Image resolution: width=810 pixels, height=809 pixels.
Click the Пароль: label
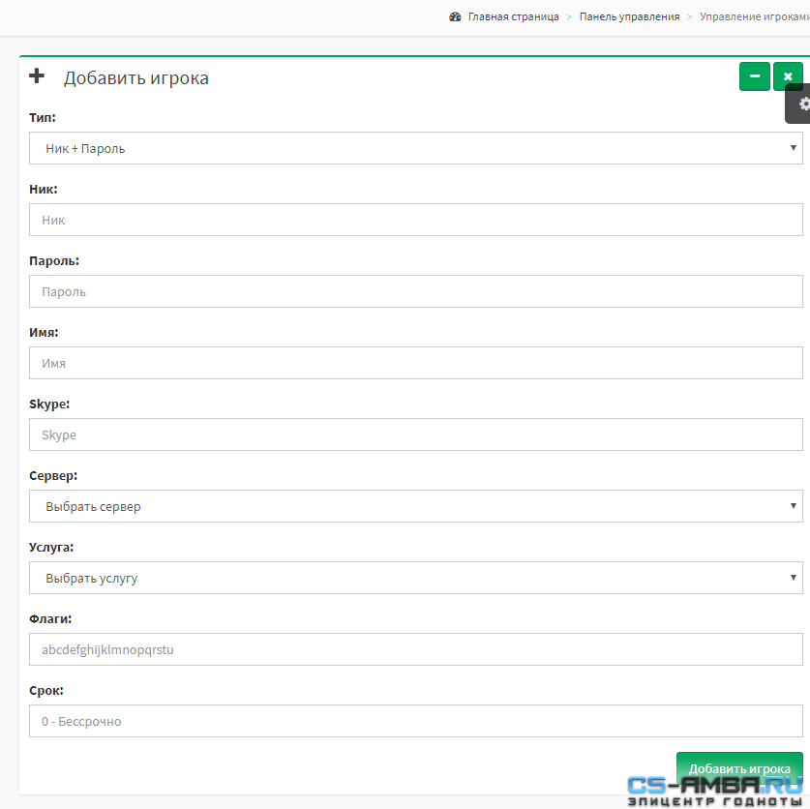54,261
